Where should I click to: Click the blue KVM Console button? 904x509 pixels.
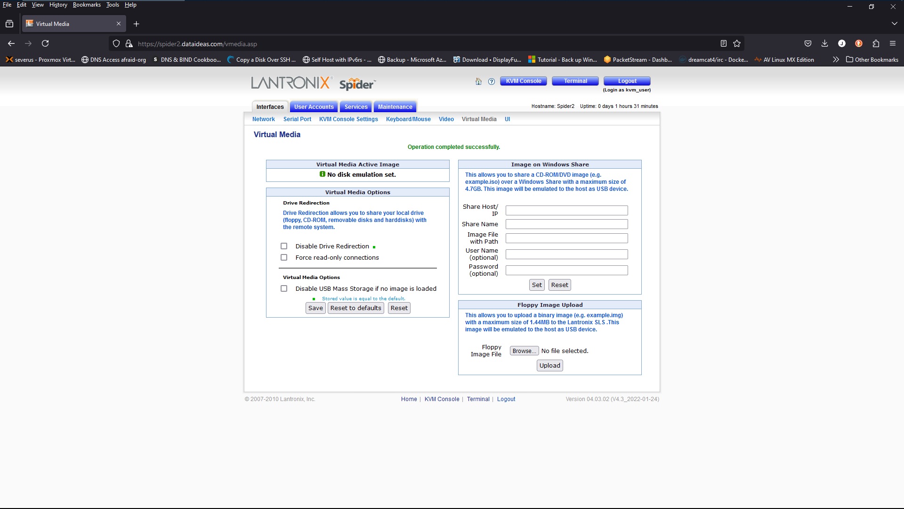[x=524, y=81]
